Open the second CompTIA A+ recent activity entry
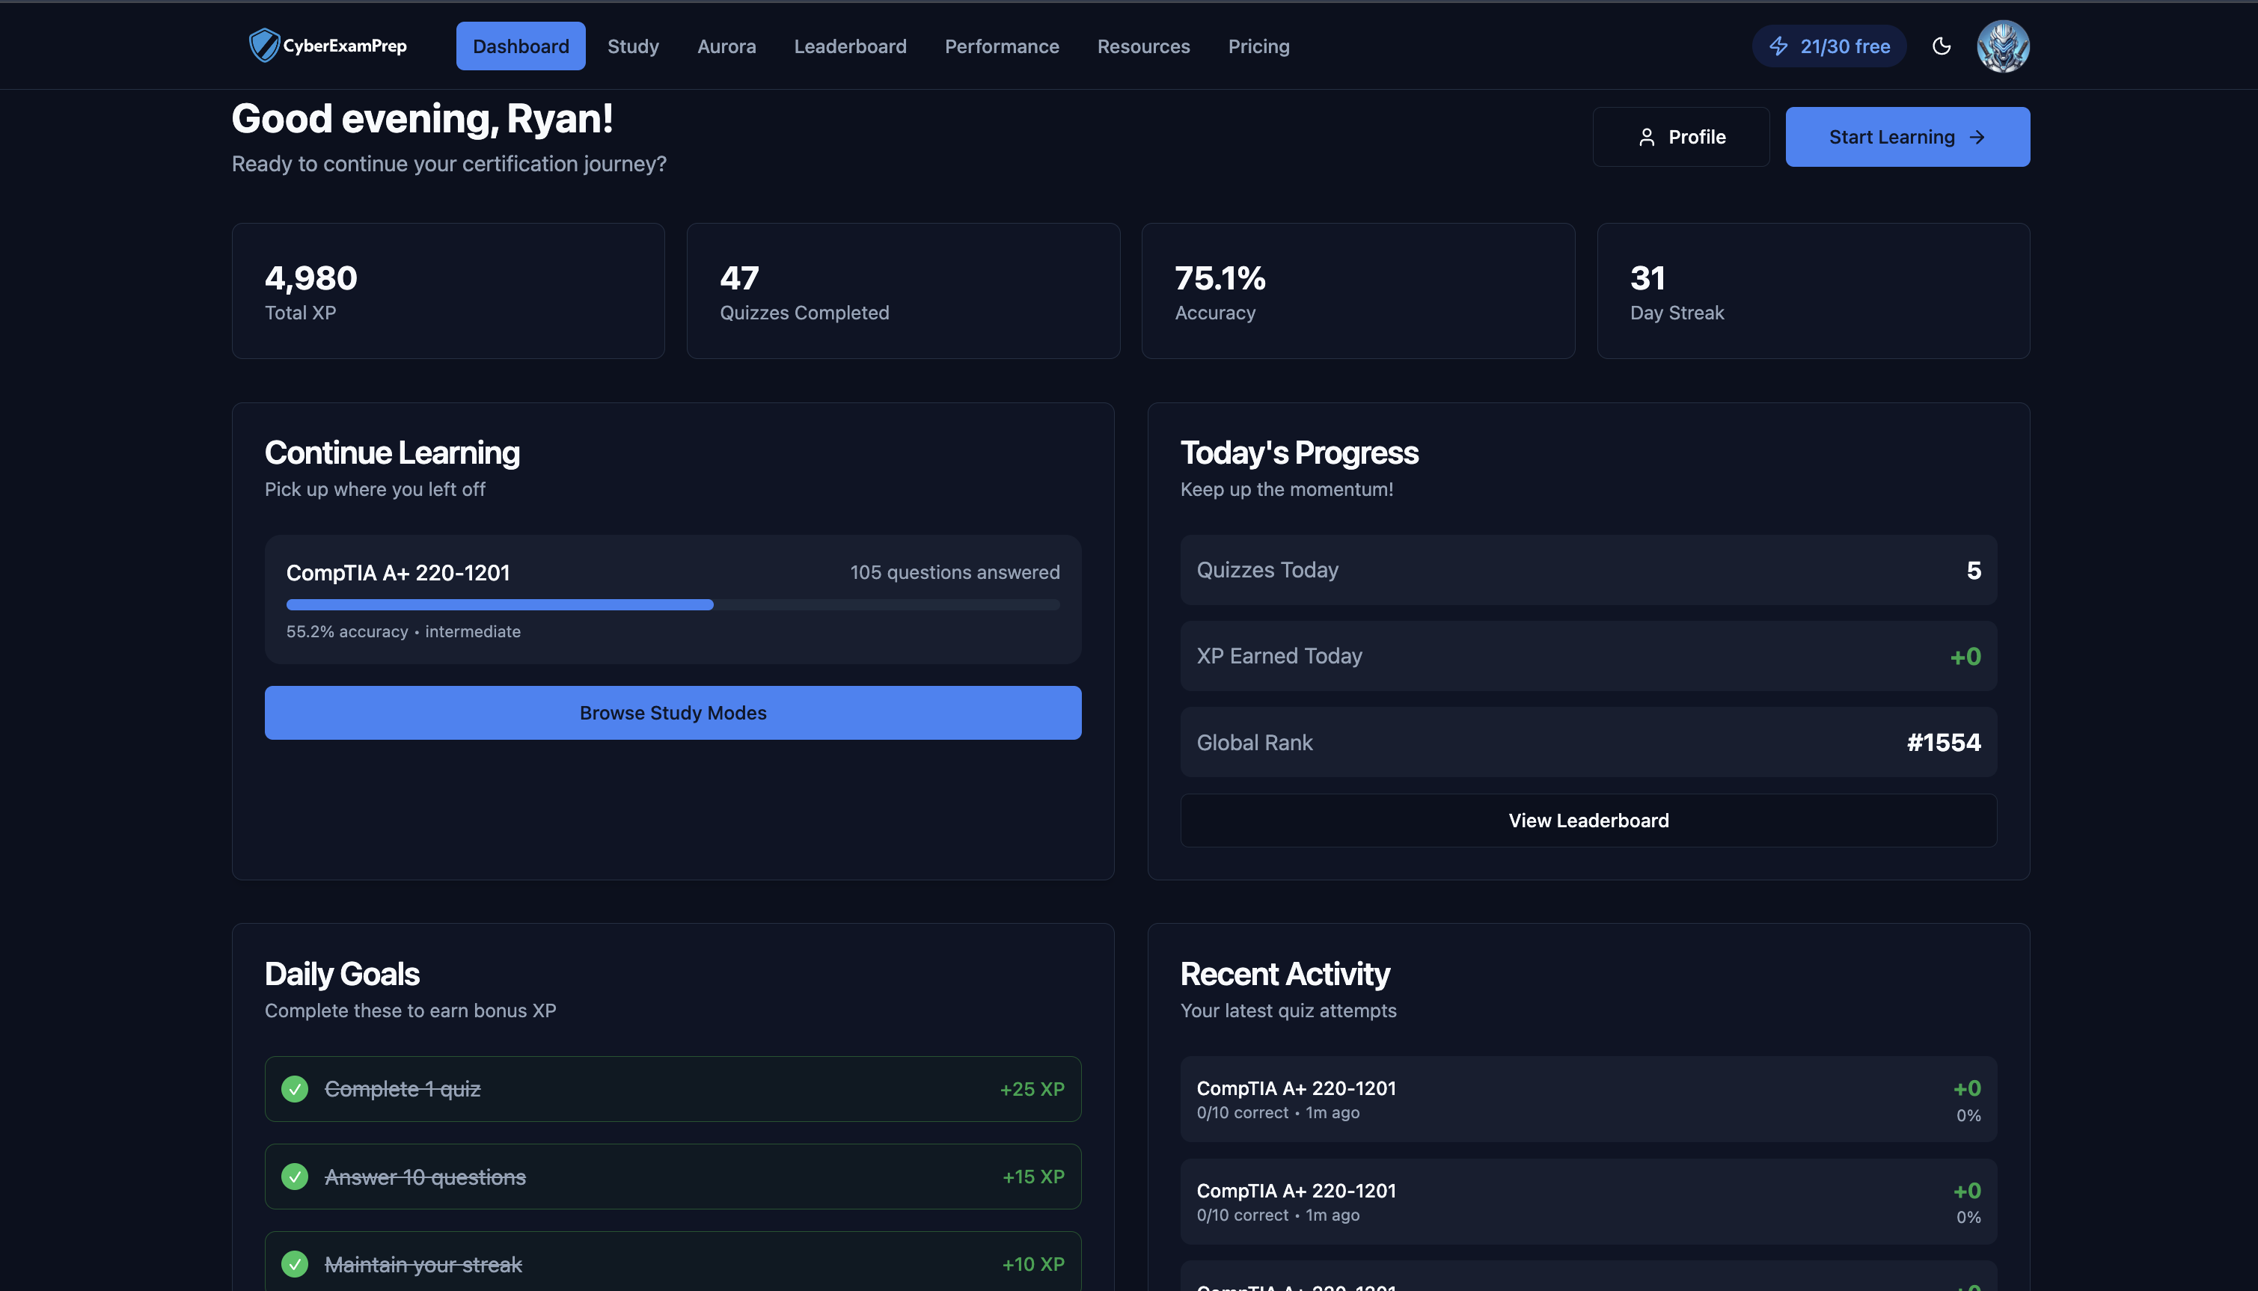 point(1588,1200)
